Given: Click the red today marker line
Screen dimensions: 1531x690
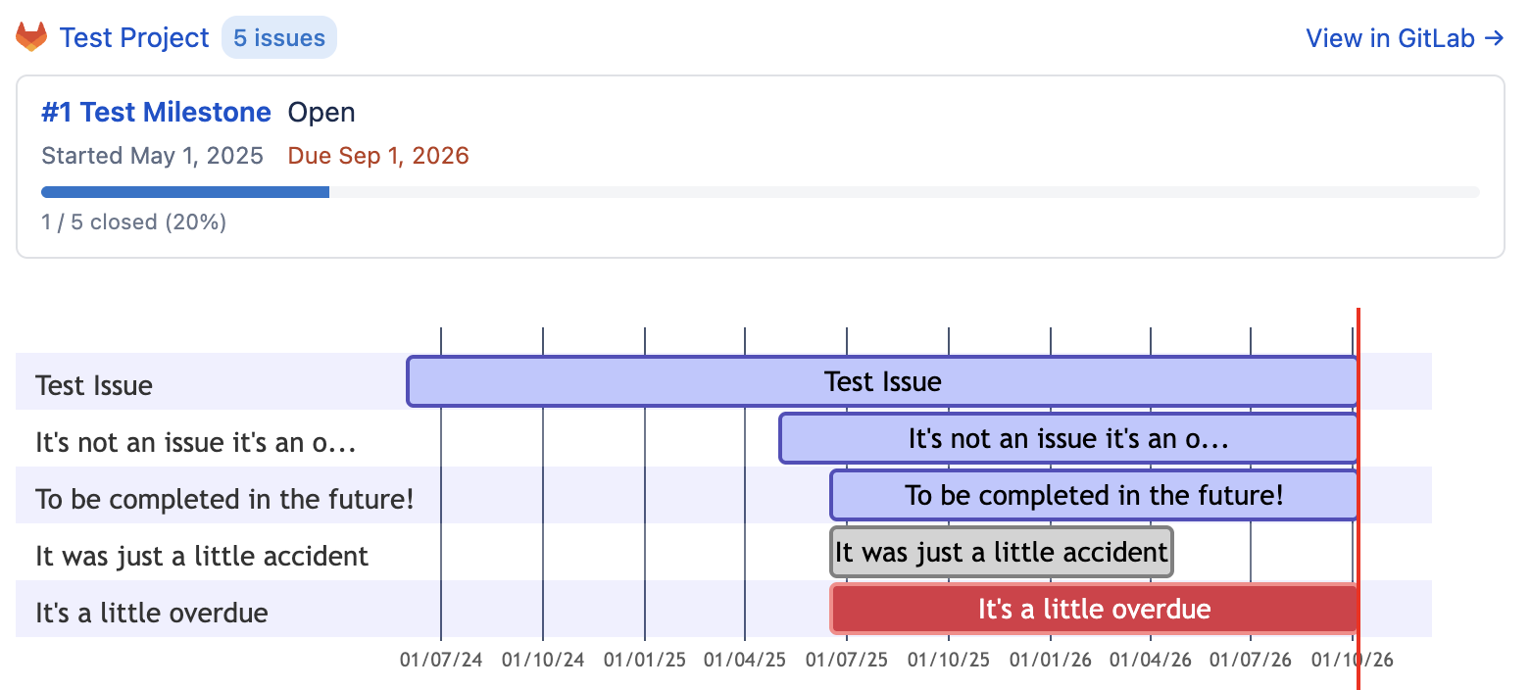Looking at the screenshot, I should (x=1358, y=499).
